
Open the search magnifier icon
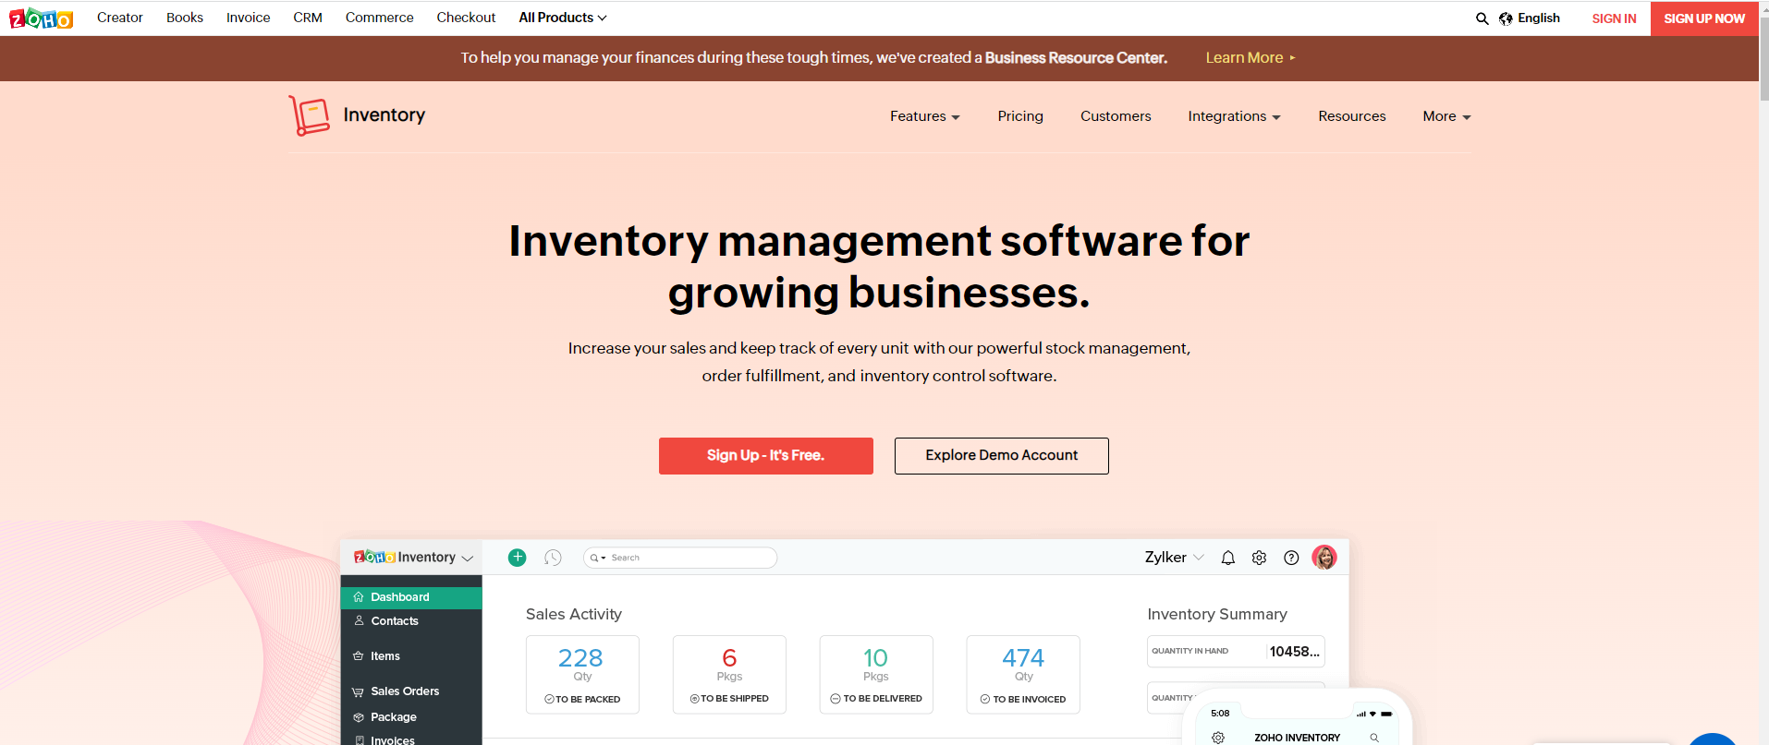[1482, 18]
